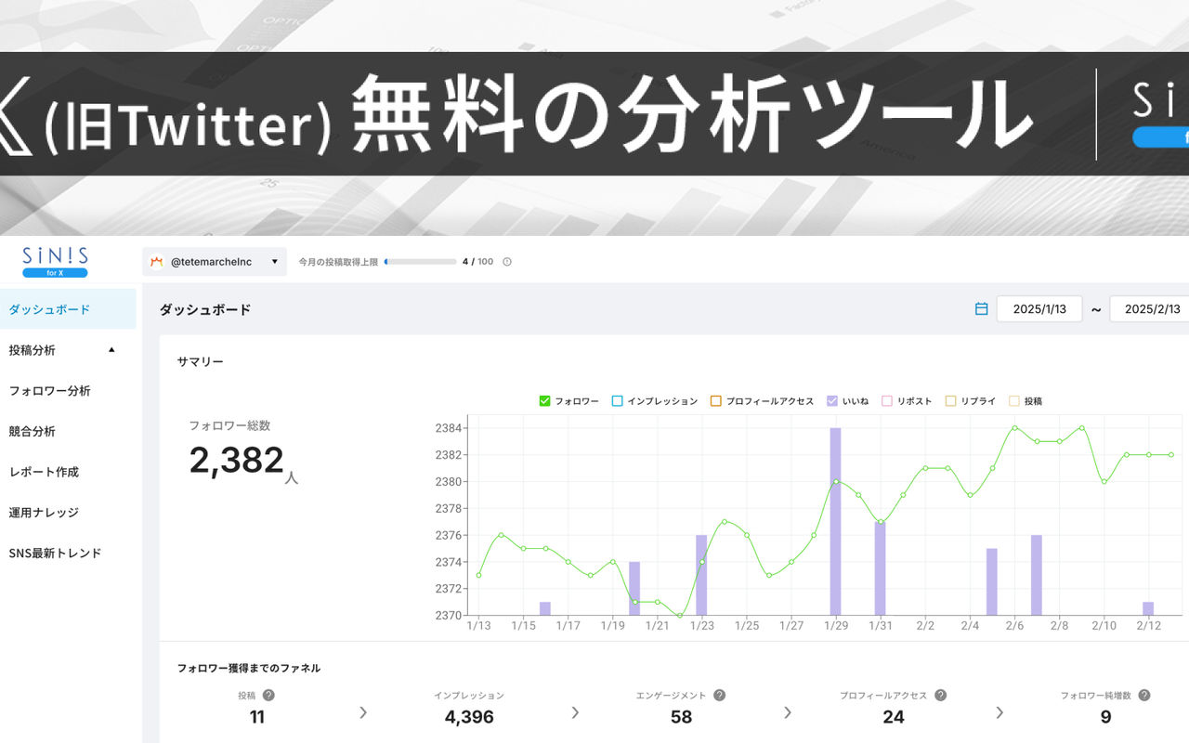This screenshot has width=1189, height=743.
Task: Enable the リプライ chart checkbox
Action: 950,401
